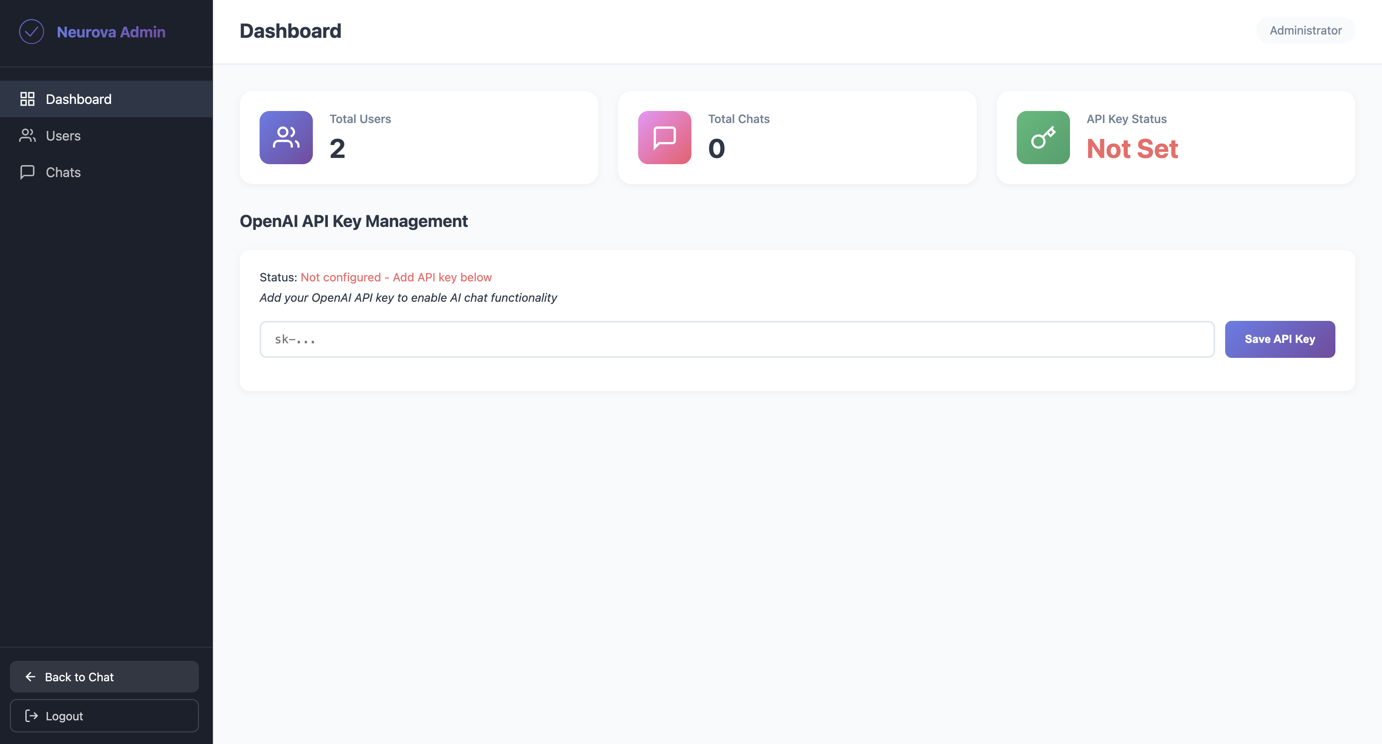Click the Logout button
1382x744 pixels.
coord(104,716)
